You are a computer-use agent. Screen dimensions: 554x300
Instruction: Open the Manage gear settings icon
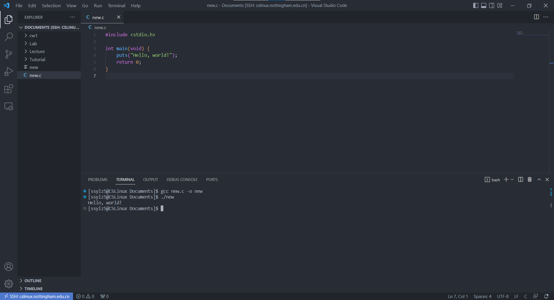tap(9, 284)
